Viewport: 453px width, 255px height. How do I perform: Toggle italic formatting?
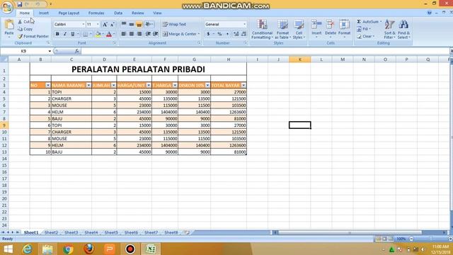click(65, 34)
